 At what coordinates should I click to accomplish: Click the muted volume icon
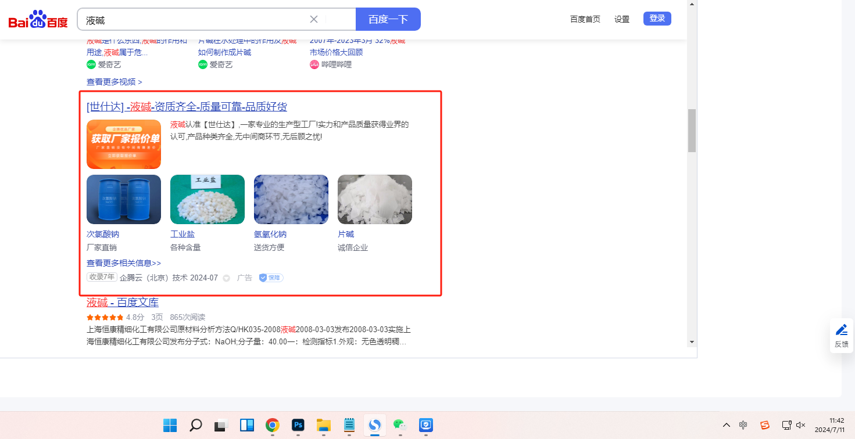[801, 425]
